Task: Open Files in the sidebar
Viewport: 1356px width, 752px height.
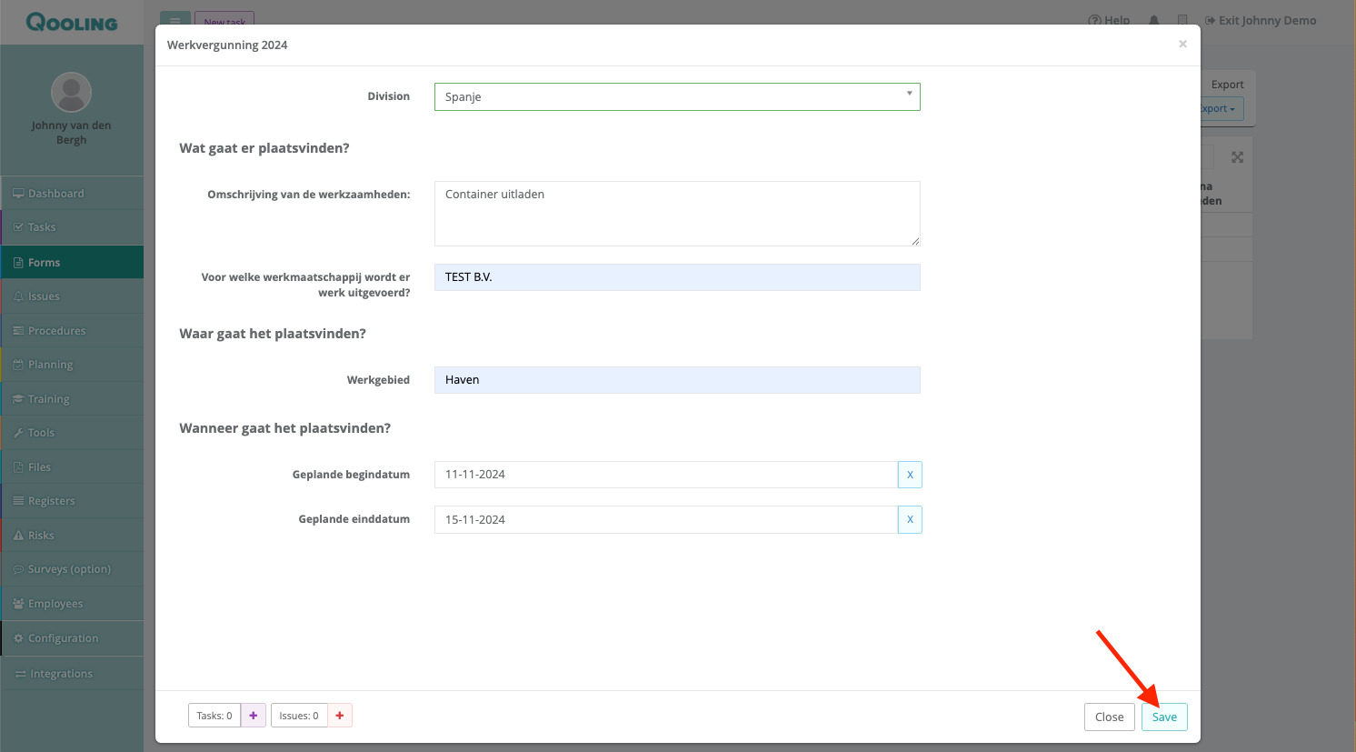Action: point(72,467)
